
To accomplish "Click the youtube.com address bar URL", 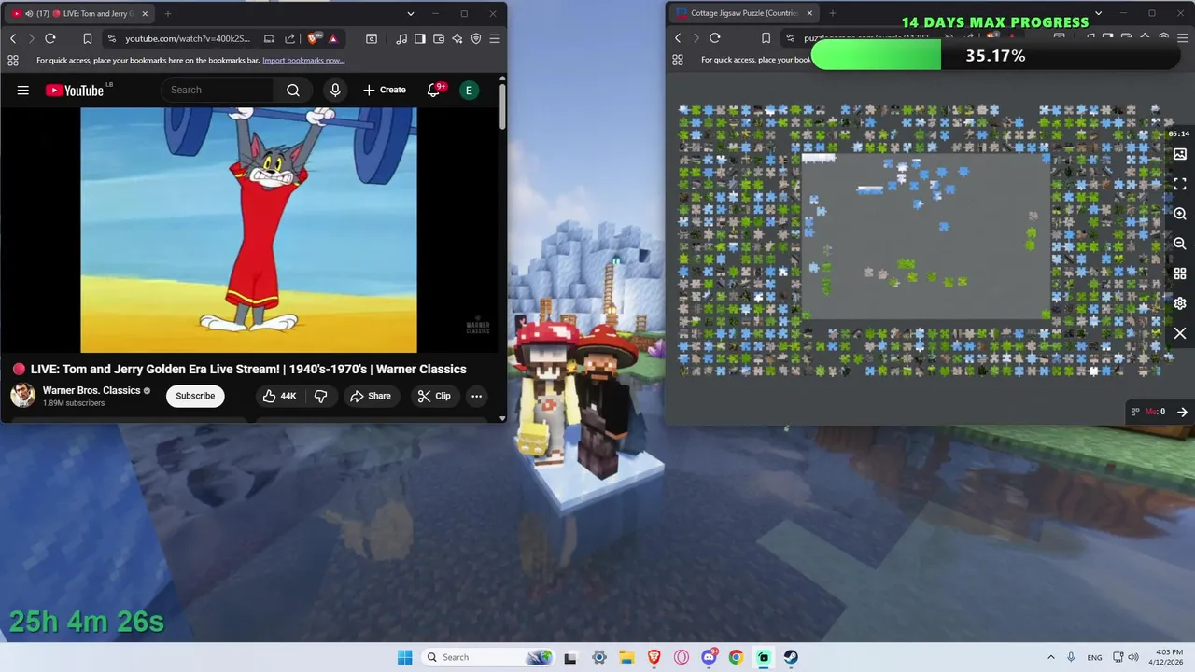I will coord(188,38).
